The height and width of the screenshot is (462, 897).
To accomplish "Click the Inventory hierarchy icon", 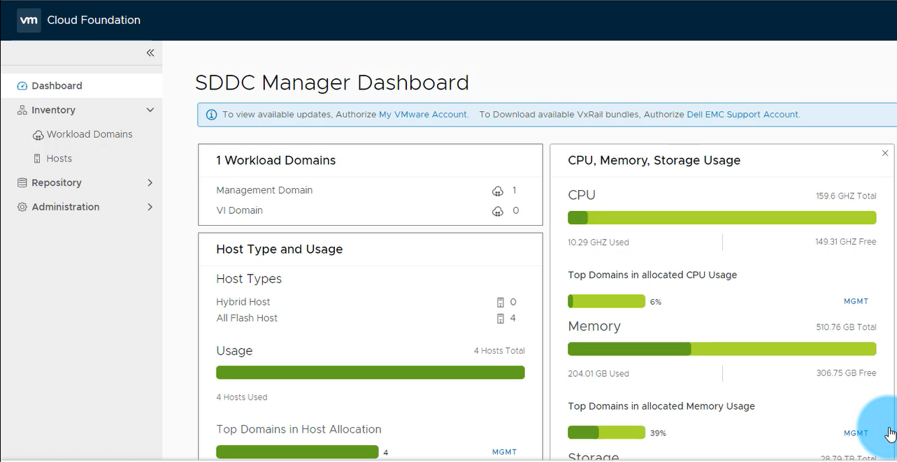I will pyautogui.click(x=22, y=110).
